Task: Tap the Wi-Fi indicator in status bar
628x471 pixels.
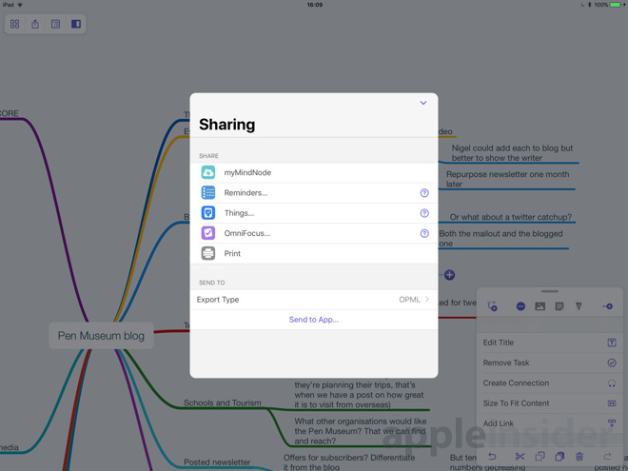Action: (20, 5)
